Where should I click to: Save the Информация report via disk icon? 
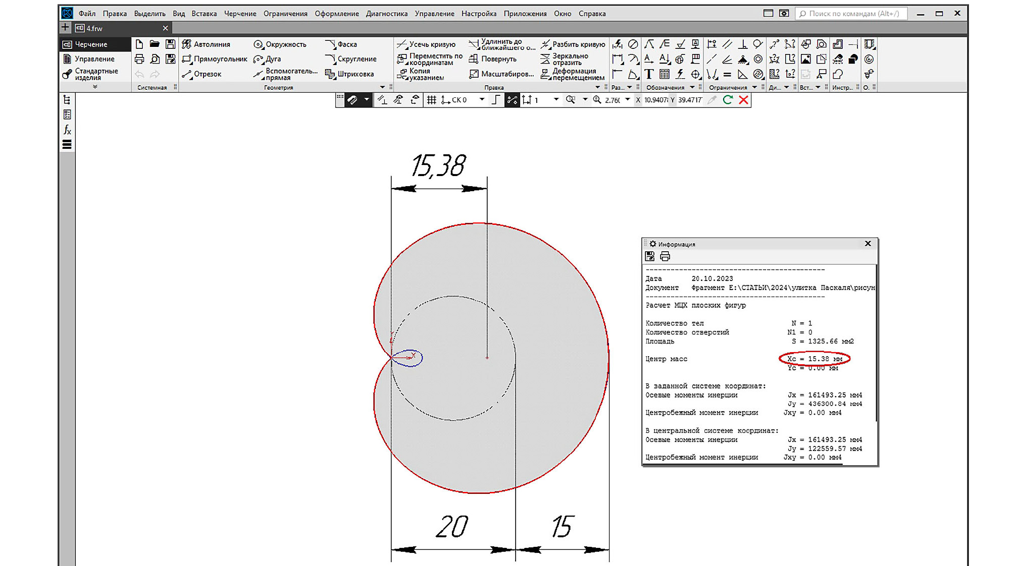650,257
